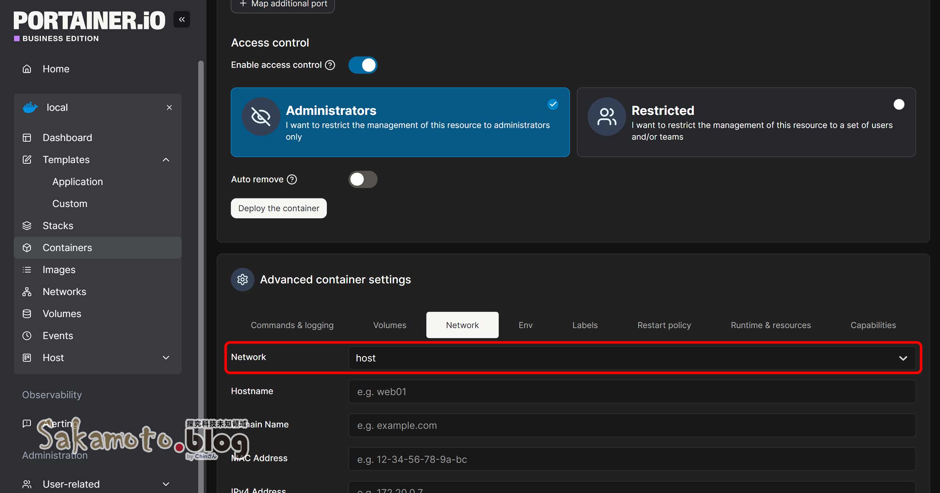
Task: Click the Networks icon in the sidebar
Action: pos(27,292)
